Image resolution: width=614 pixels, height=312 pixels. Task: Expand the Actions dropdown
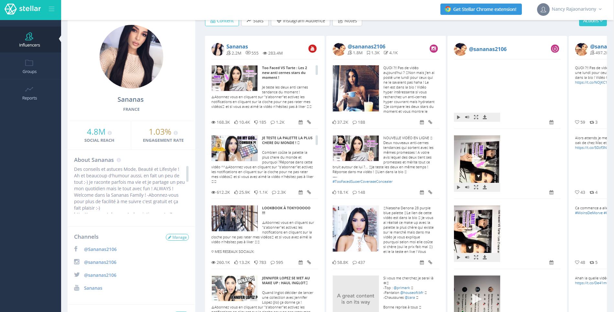click(x=593, y=21)
